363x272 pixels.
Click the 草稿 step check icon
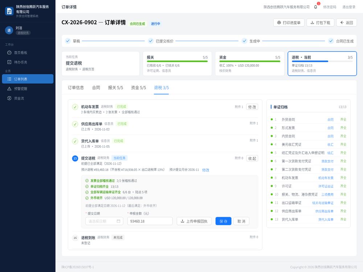coord(68,41)
